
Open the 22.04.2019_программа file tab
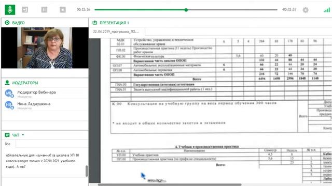pyautogui.click(x=117, y=32)
